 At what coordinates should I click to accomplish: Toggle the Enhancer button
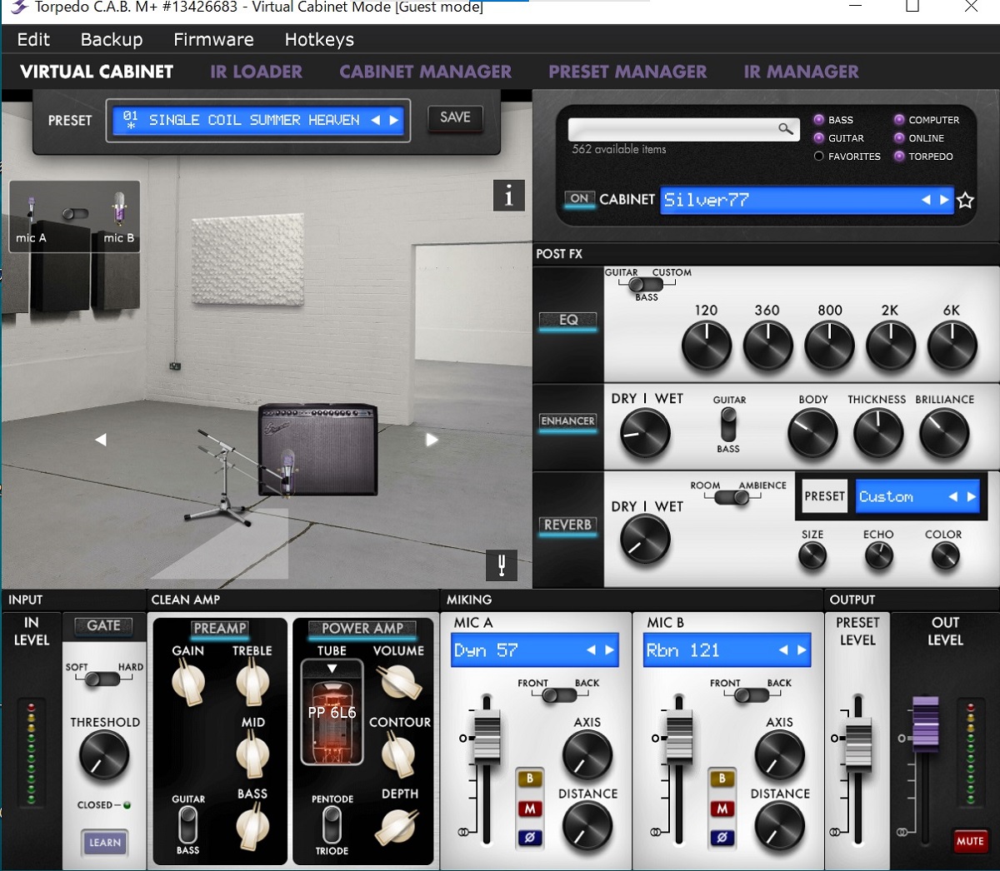click(567, 421)
